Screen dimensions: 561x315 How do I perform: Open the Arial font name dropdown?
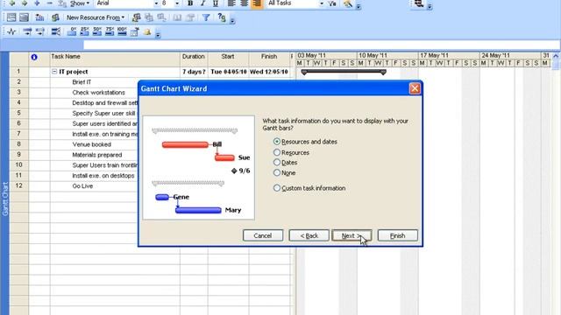coord(156,3)
